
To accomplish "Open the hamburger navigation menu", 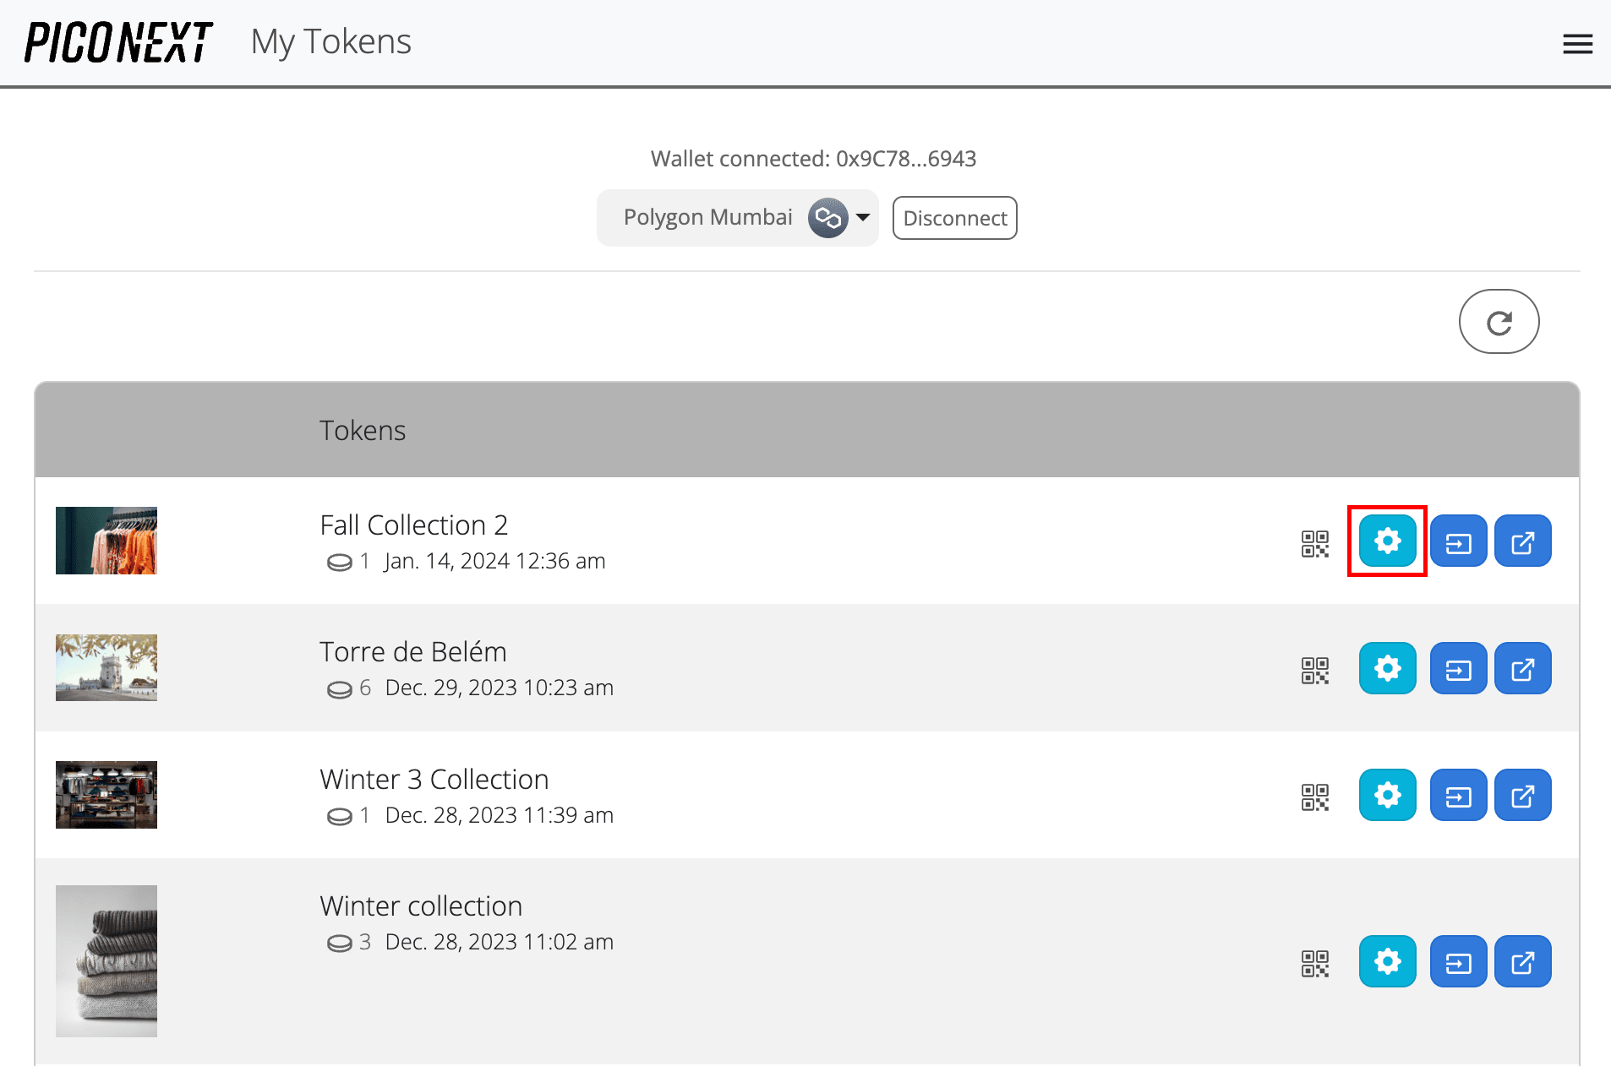I will pyautogui.click(x=1577, y=43).
